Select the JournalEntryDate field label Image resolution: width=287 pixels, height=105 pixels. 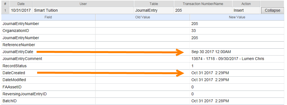(x=18, y=52)
